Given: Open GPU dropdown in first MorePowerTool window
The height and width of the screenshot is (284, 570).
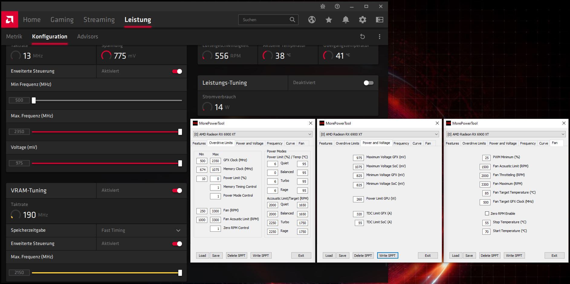Looking at the screenshot, I should (x=253, y=134).
